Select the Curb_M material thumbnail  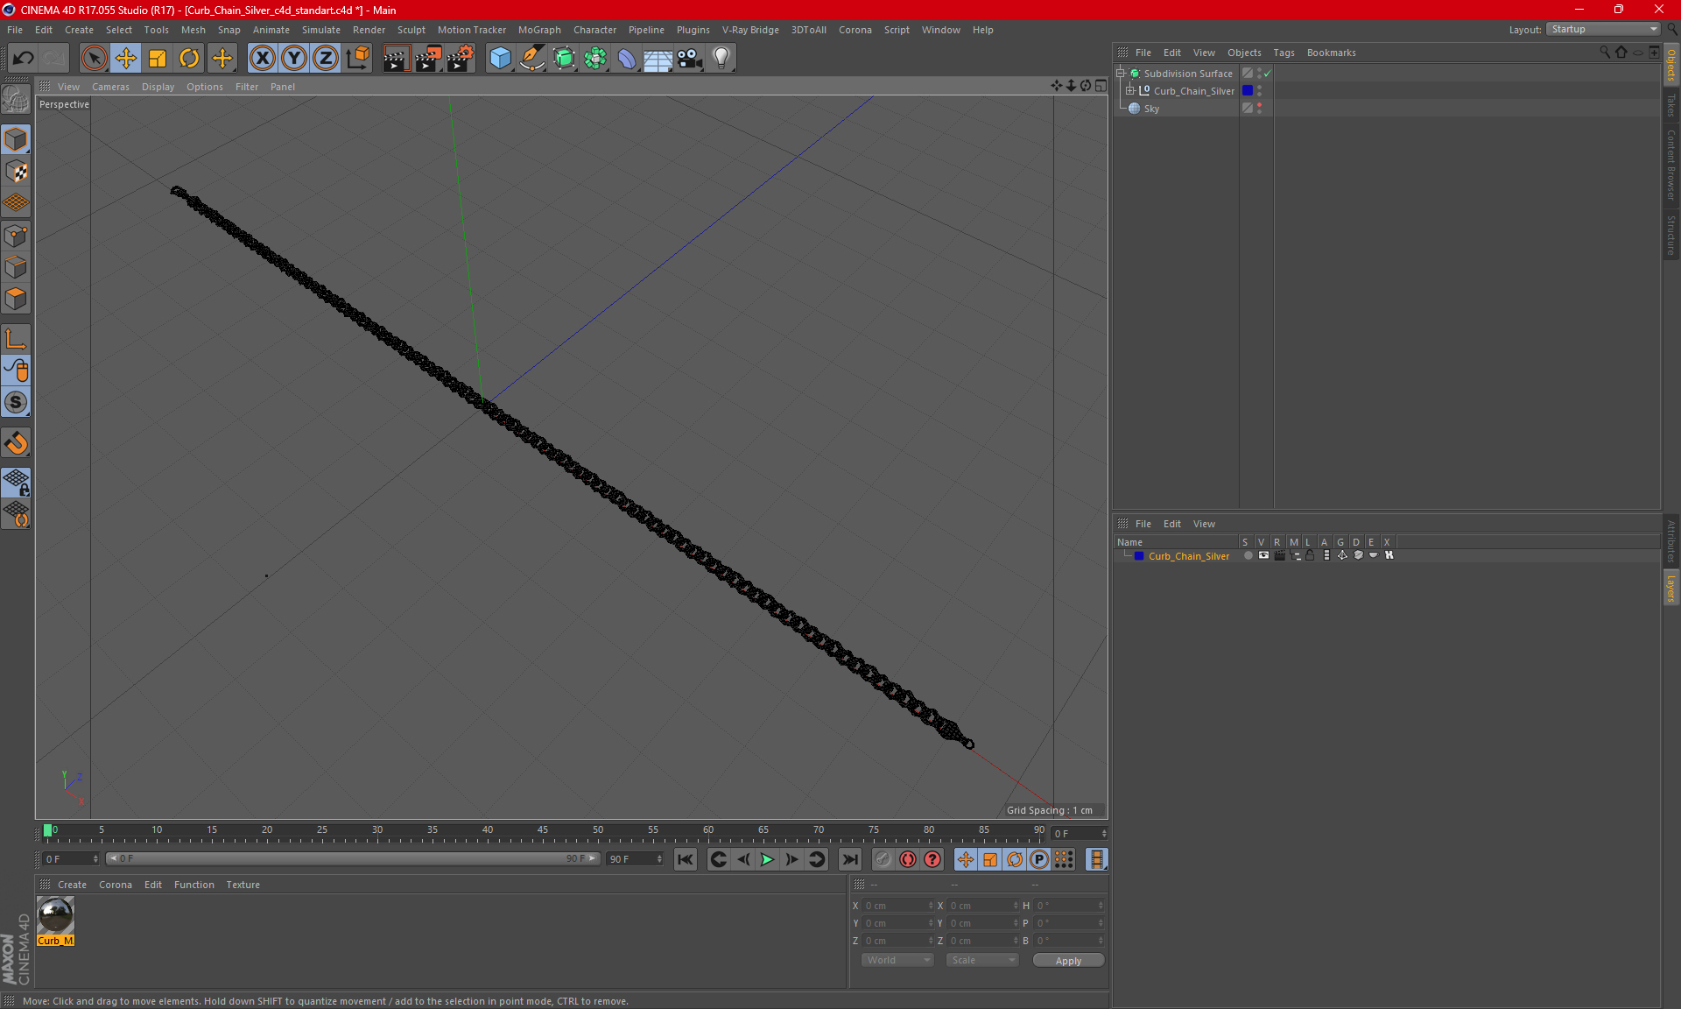point(55,916)
